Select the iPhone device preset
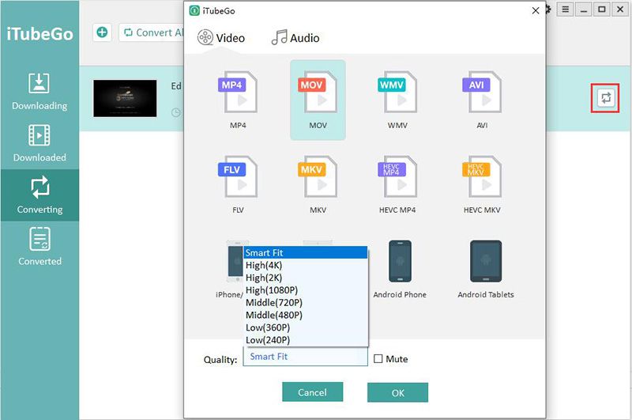632x420 pixels. (x=235, y=262)
